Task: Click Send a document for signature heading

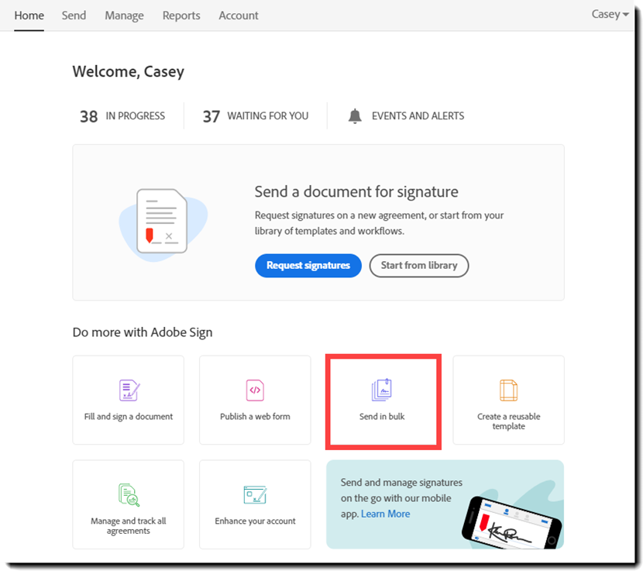Action: coord(356,191)
